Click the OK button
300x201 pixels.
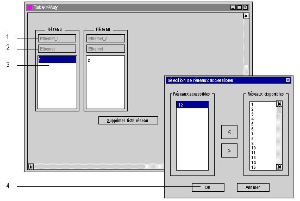[208, 187]
